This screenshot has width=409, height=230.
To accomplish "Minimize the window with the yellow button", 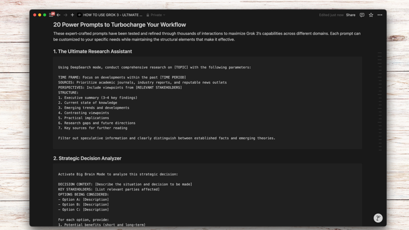I will 39,15.
